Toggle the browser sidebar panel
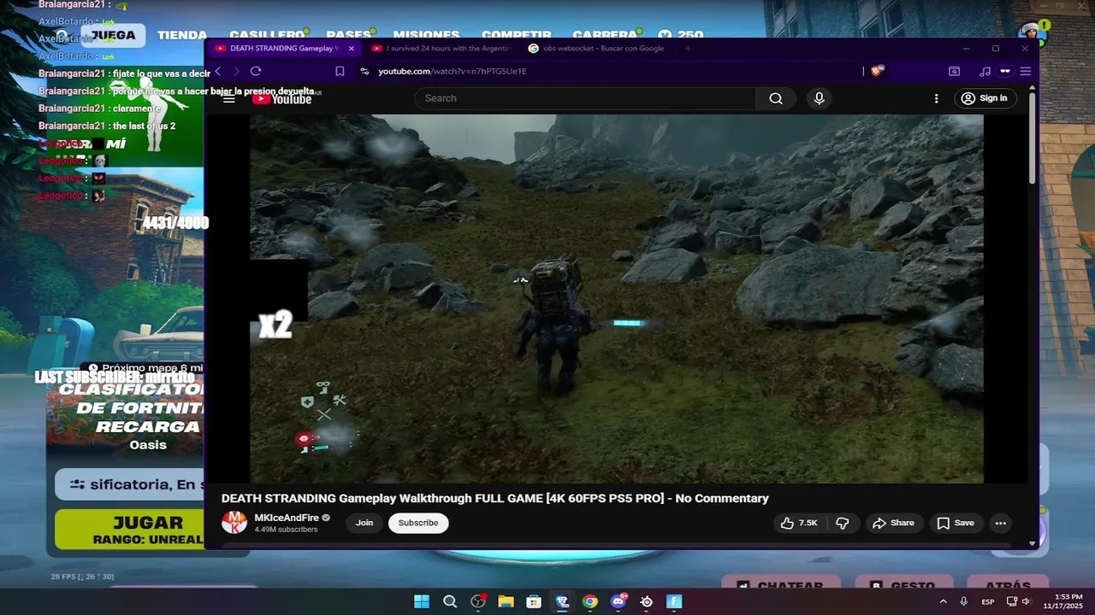The image size is (1095, 615). coord(954,71)
